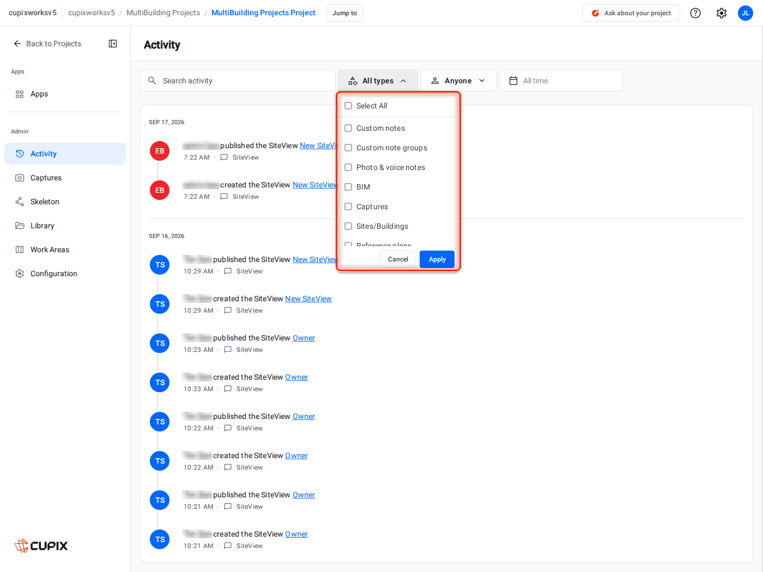763x572 pixels.
Task: Expand the Anyone user filter
Action: coord(458,81)
